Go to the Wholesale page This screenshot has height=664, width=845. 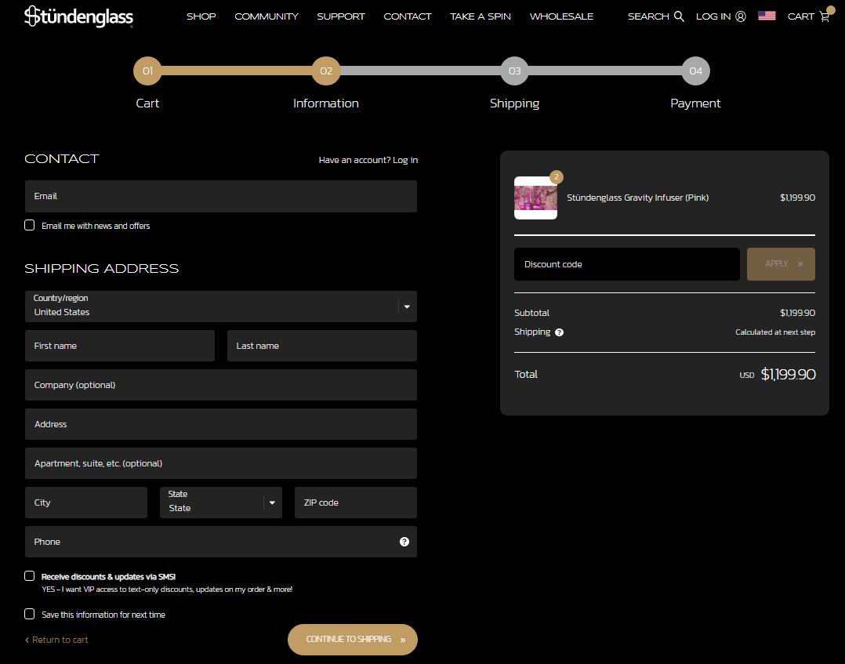561,16
